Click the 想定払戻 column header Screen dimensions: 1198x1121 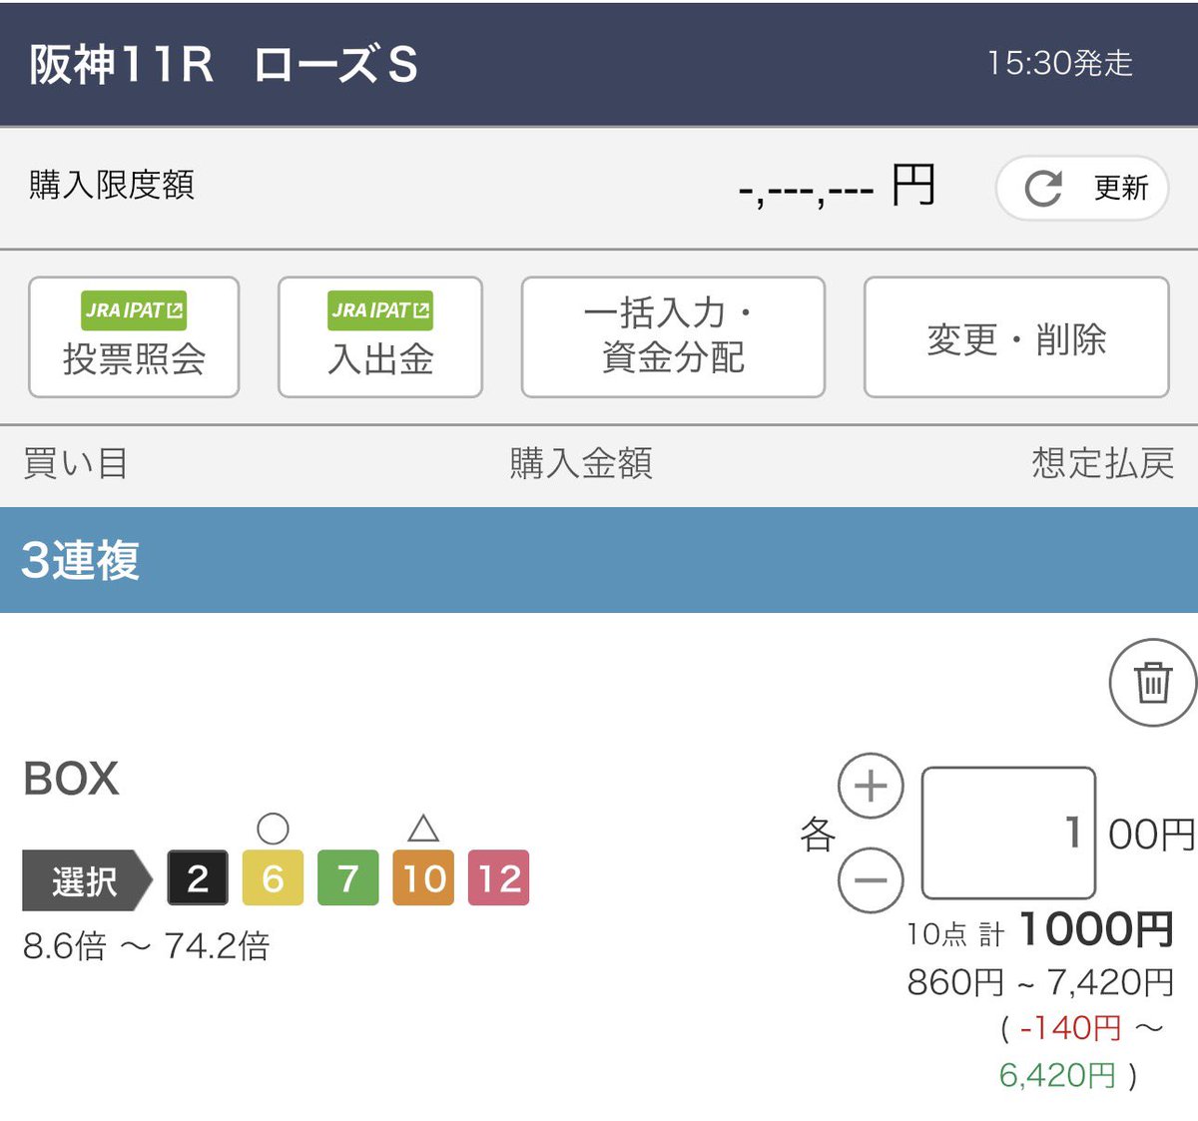point(1102,463)
